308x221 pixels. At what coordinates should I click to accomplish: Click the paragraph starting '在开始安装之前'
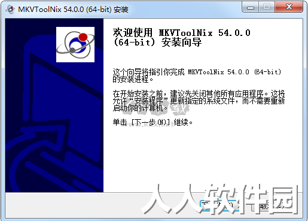click(199, 101)
